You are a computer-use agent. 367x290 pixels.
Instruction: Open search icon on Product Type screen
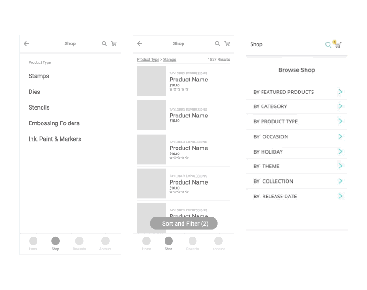point(104,43)
